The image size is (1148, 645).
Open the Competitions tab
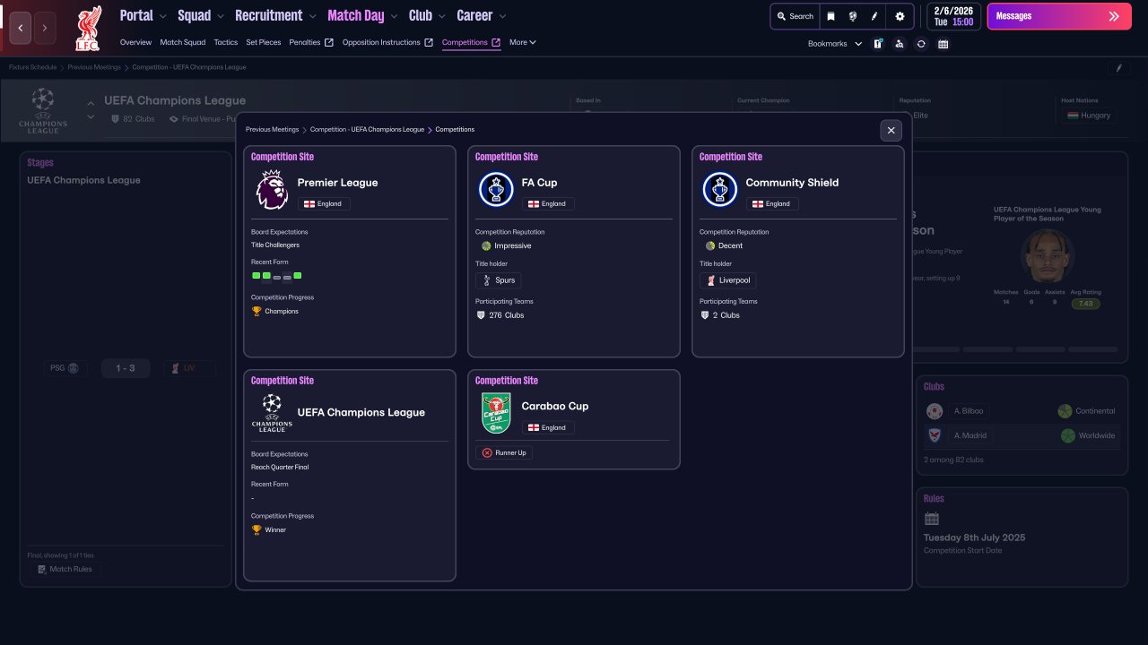click(471, 42)
